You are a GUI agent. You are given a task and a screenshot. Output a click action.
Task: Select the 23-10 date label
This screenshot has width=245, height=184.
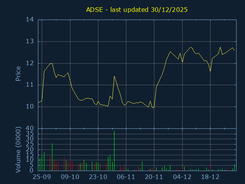coord(98,177)
